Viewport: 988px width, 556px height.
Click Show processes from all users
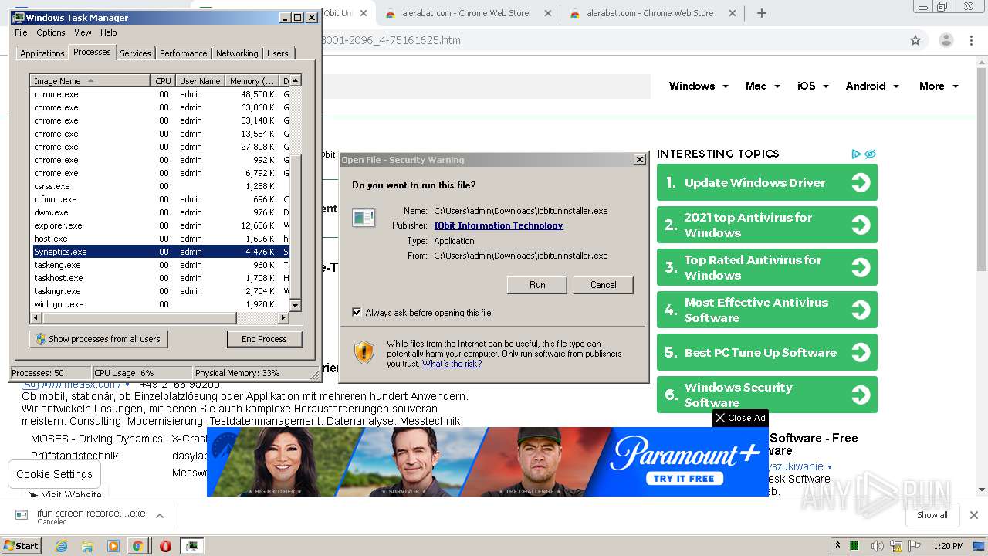point(98,339)
